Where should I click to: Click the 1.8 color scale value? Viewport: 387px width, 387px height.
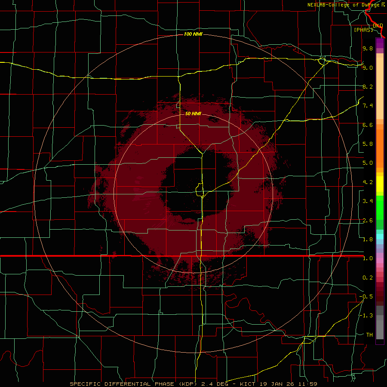click(368, 240)
